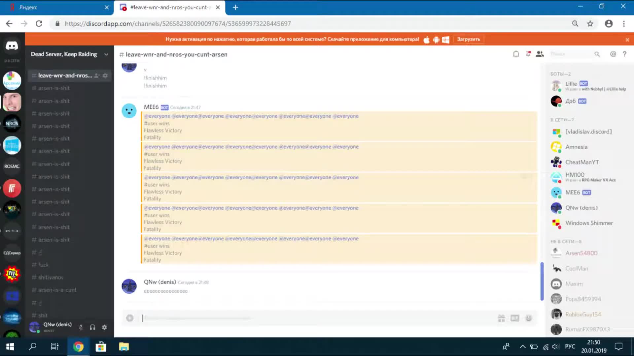The height and width of the screenshot is (356, 634).
Task: Toggle the member list icon
Action: click(x=540, y=54)
